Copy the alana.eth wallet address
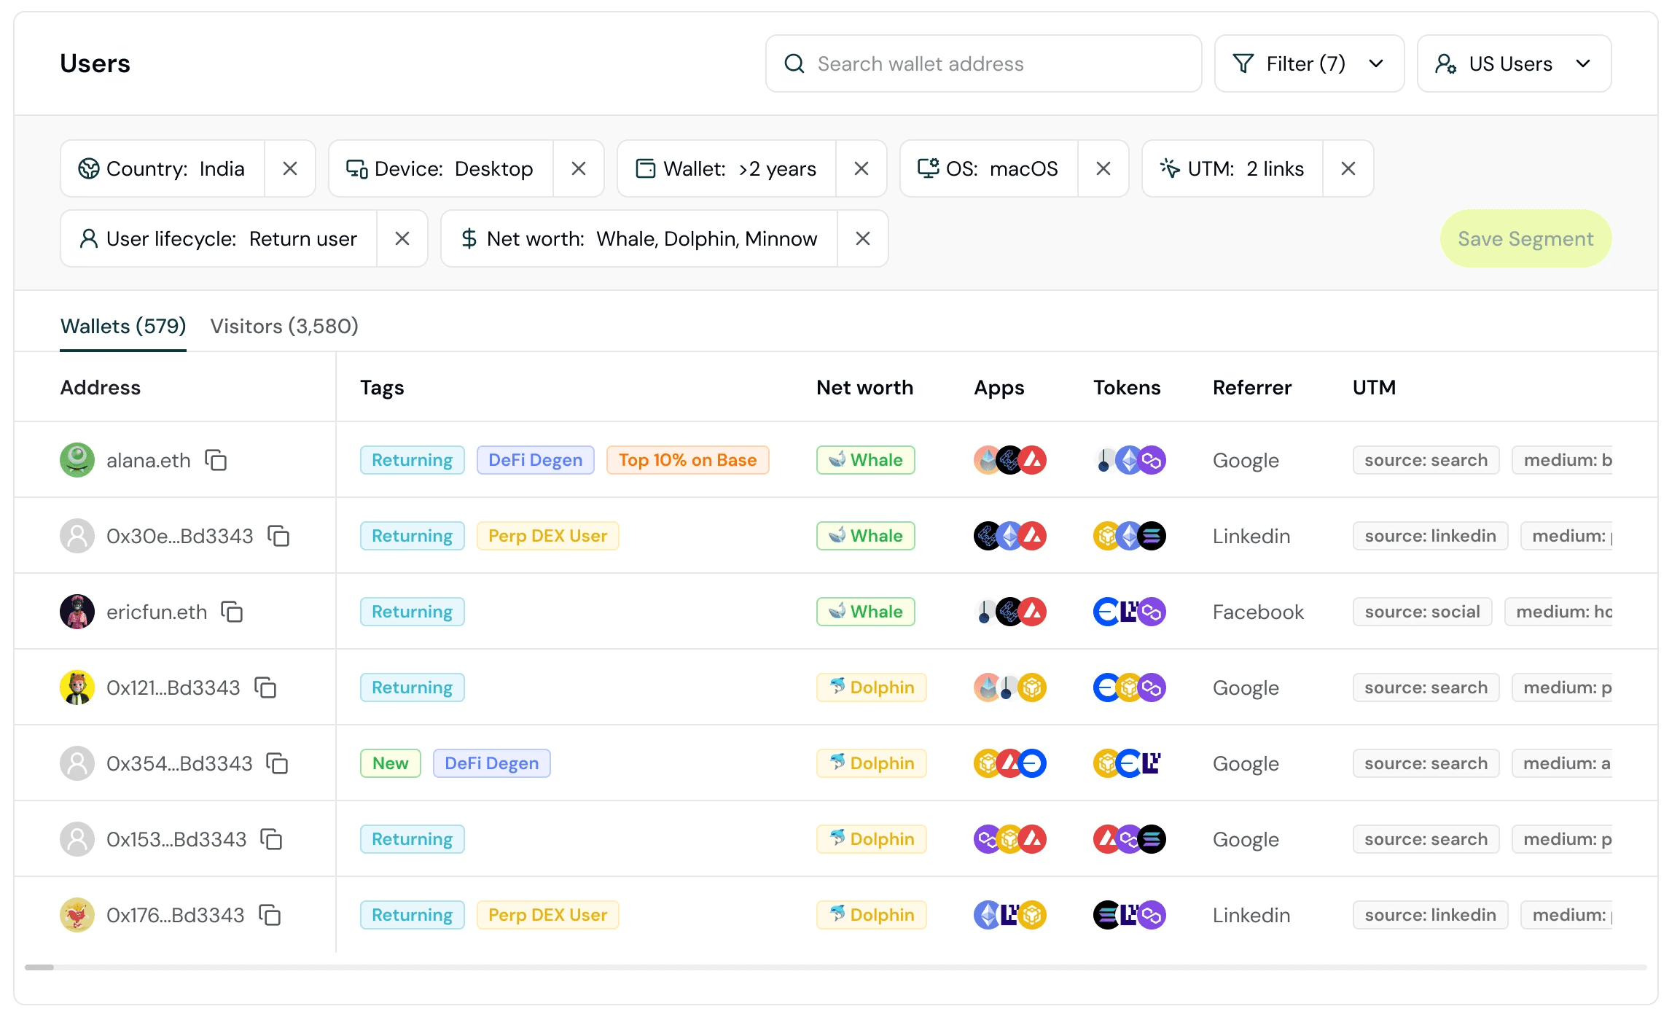 (x=216, y=460)
